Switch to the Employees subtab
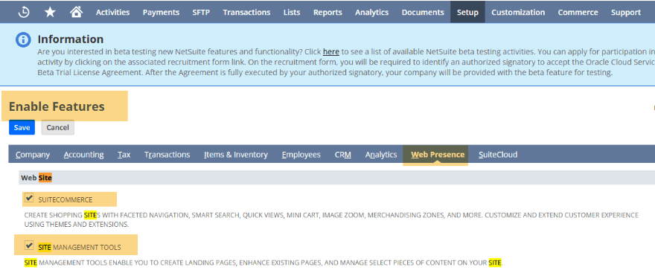 tap(301, 155)
